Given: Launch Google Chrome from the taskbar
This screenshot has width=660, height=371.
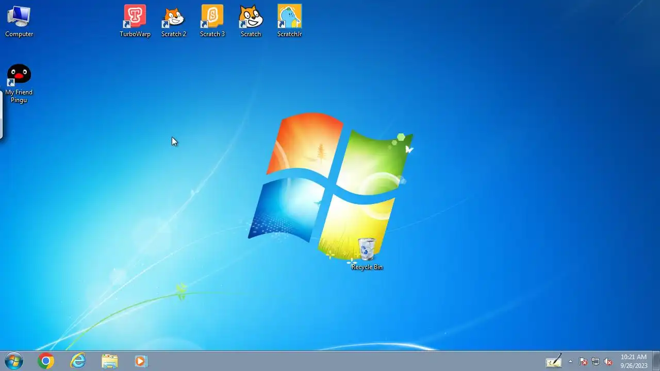Looking at the screenshot, I should coord(46,361).
